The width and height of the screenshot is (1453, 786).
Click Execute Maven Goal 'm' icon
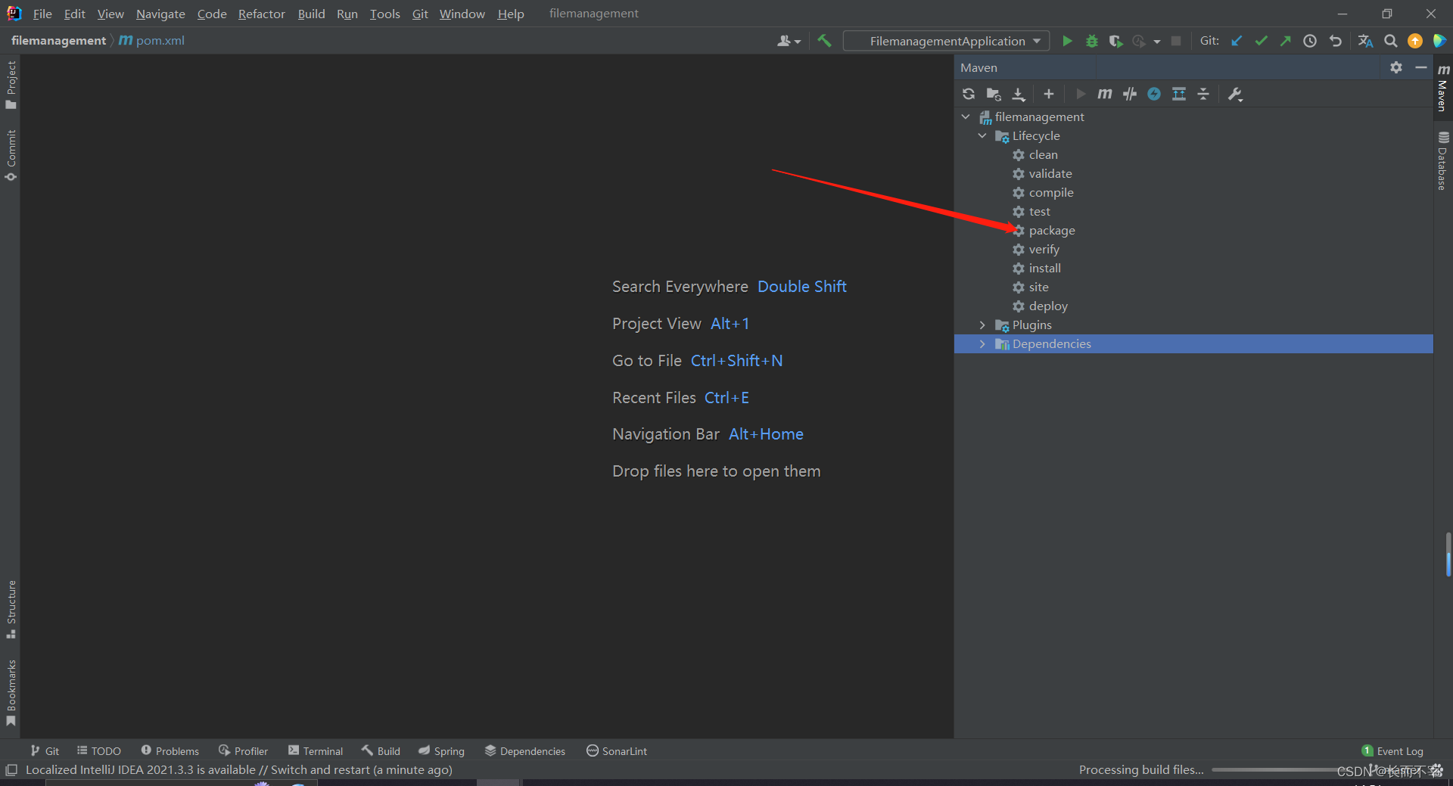click(x=1105, y=94)
